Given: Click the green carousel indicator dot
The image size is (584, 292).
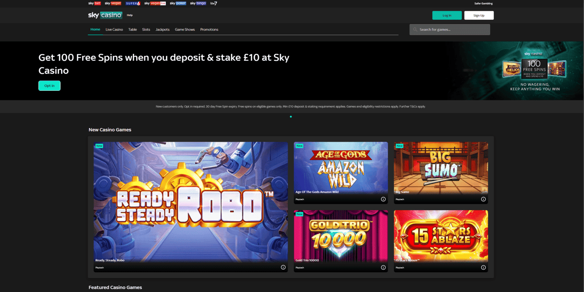Looking at the screenshot, I should [291, 116].
